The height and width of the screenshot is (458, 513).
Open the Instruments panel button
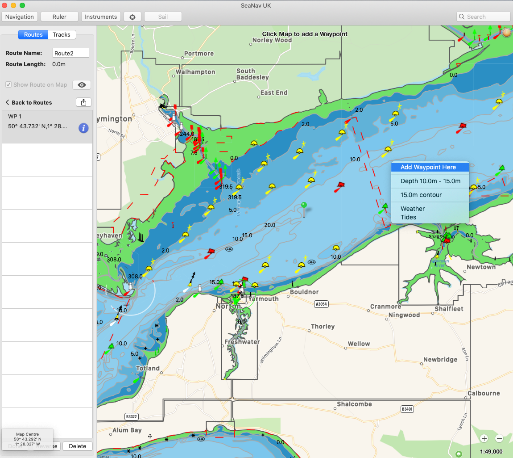tap(101, 17)
